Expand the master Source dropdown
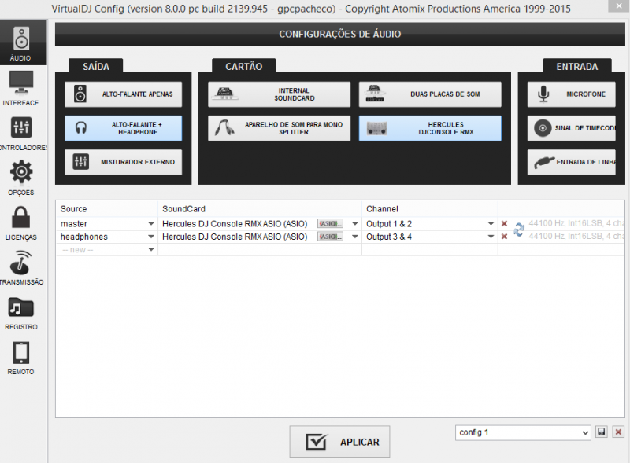The width and height of the screenshot is (630, 463). point(150,224)
